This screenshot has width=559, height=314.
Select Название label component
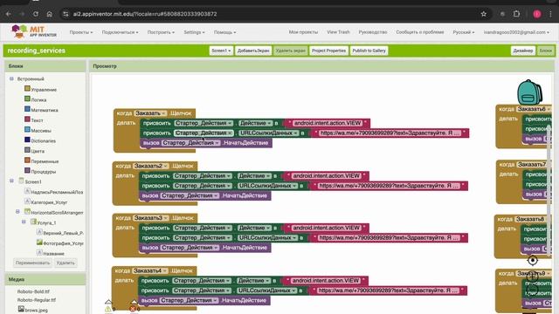[53, 254]
